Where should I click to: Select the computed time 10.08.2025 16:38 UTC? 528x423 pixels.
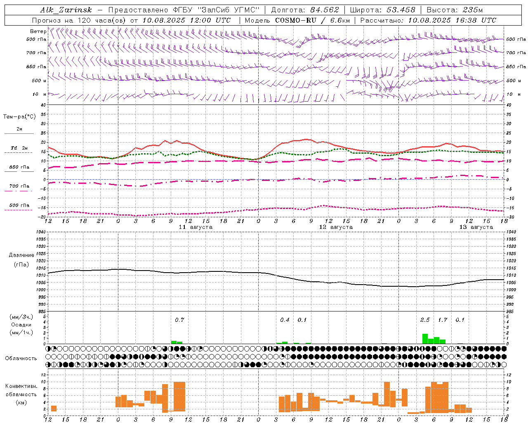point(452,20)
